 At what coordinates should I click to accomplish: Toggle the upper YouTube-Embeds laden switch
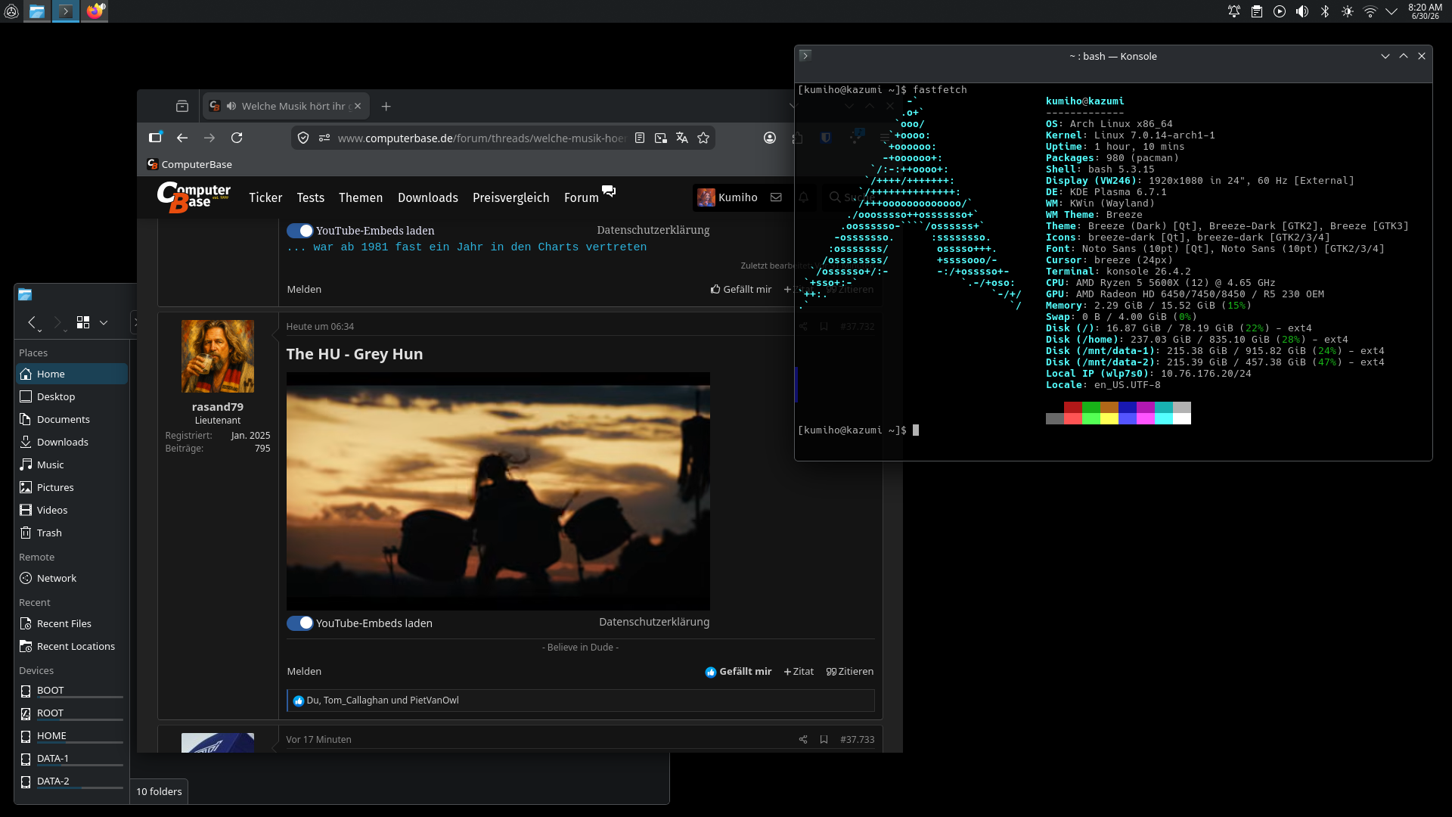point(300,231)
